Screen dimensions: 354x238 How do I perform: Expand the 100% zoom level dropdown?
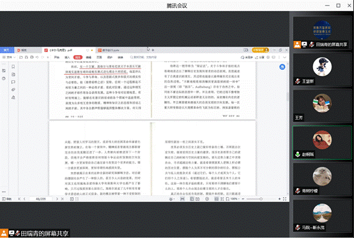[x=235, y=199]
